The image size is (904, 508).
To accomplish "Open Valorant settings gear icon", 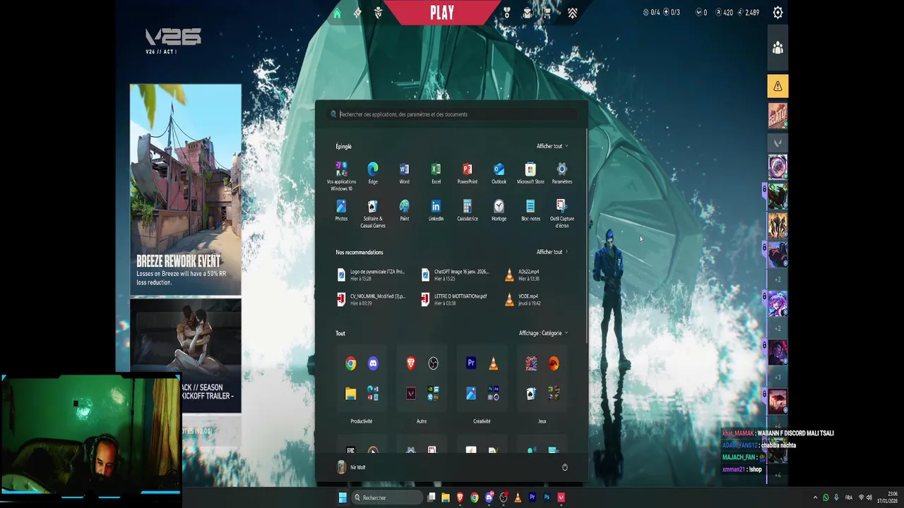I will (x=778, y=13).
